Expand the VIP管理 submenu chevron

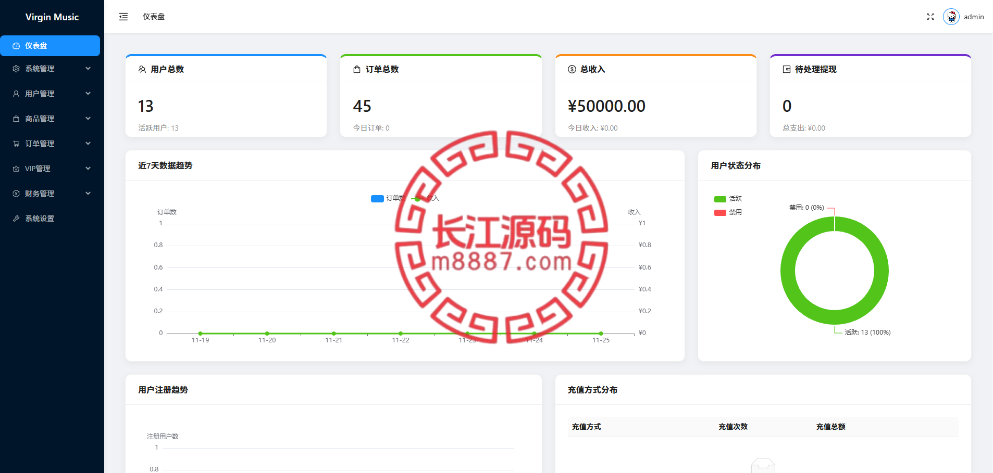88,168
